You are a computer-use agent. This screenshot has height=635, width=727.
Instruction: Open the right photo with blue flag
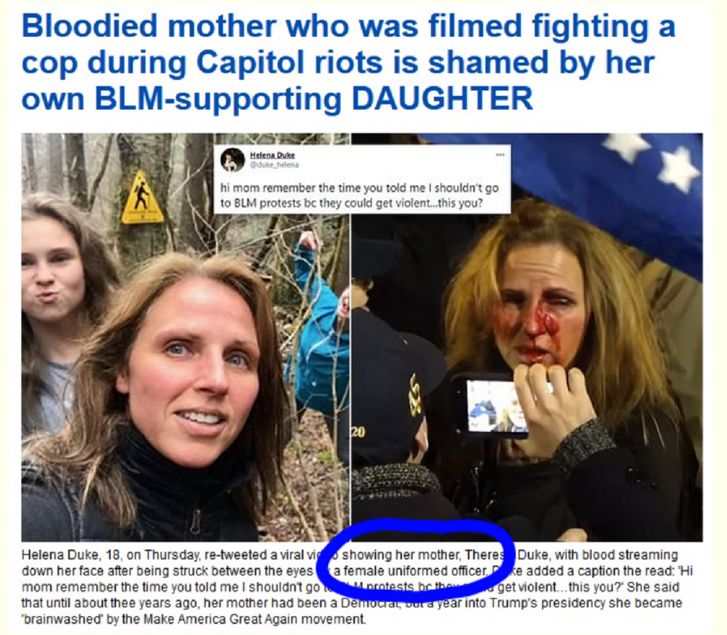(526, 338)
